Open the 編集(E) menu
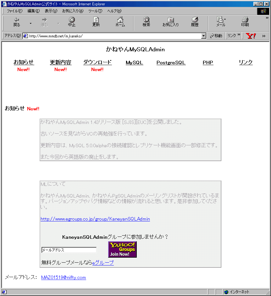The width and height of the screenshot is (271, 296). coord(34,11)
